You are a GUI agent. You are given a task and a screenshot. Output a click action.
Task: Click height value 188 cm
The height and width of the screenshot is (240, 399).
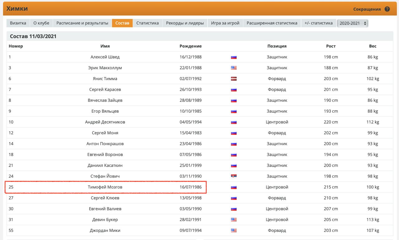coord(331,68)
